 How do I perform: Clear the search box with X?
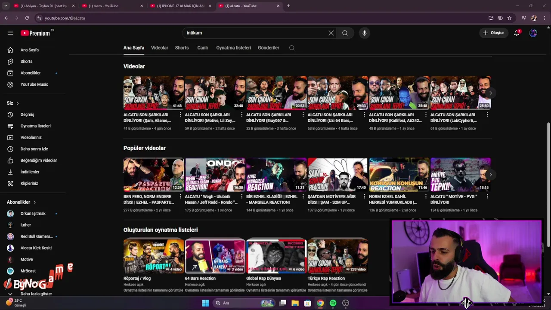point(331,33)
